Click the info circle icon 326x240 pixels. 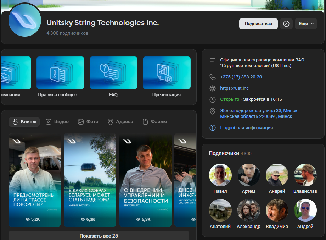[x=213, y=128]
